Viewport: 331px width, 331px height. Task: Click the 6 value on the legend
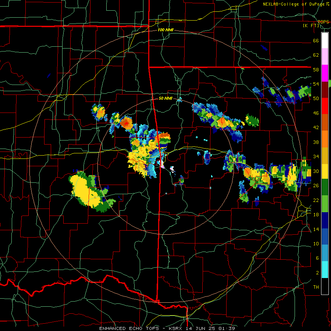(x=317, y=258)
